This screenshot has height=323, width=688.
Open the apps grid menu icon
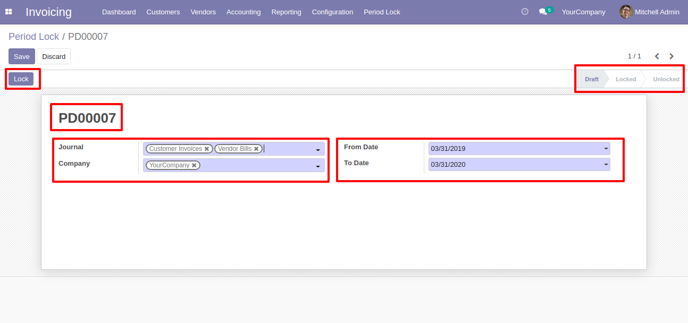click(9, 12)
